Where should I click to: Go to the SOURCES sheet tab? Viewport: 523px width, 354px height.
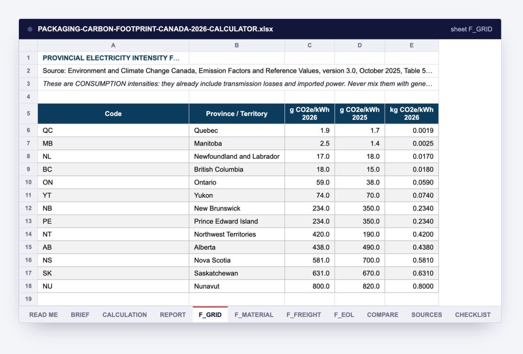point(426,315)
